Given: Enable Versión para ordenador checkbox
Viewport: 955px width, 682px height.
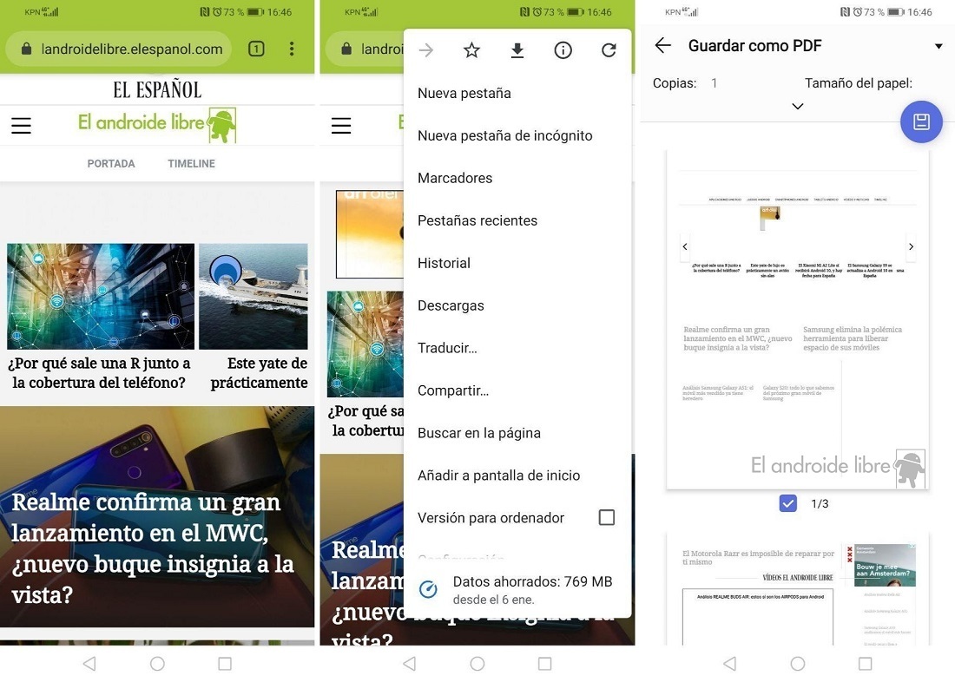Looking at the screenshot, I should (607, 518).
